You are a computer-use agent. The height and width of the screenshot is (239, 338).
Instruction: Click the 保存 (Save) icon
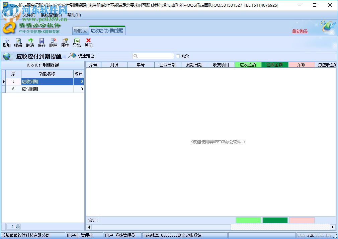tap(41, 43)
